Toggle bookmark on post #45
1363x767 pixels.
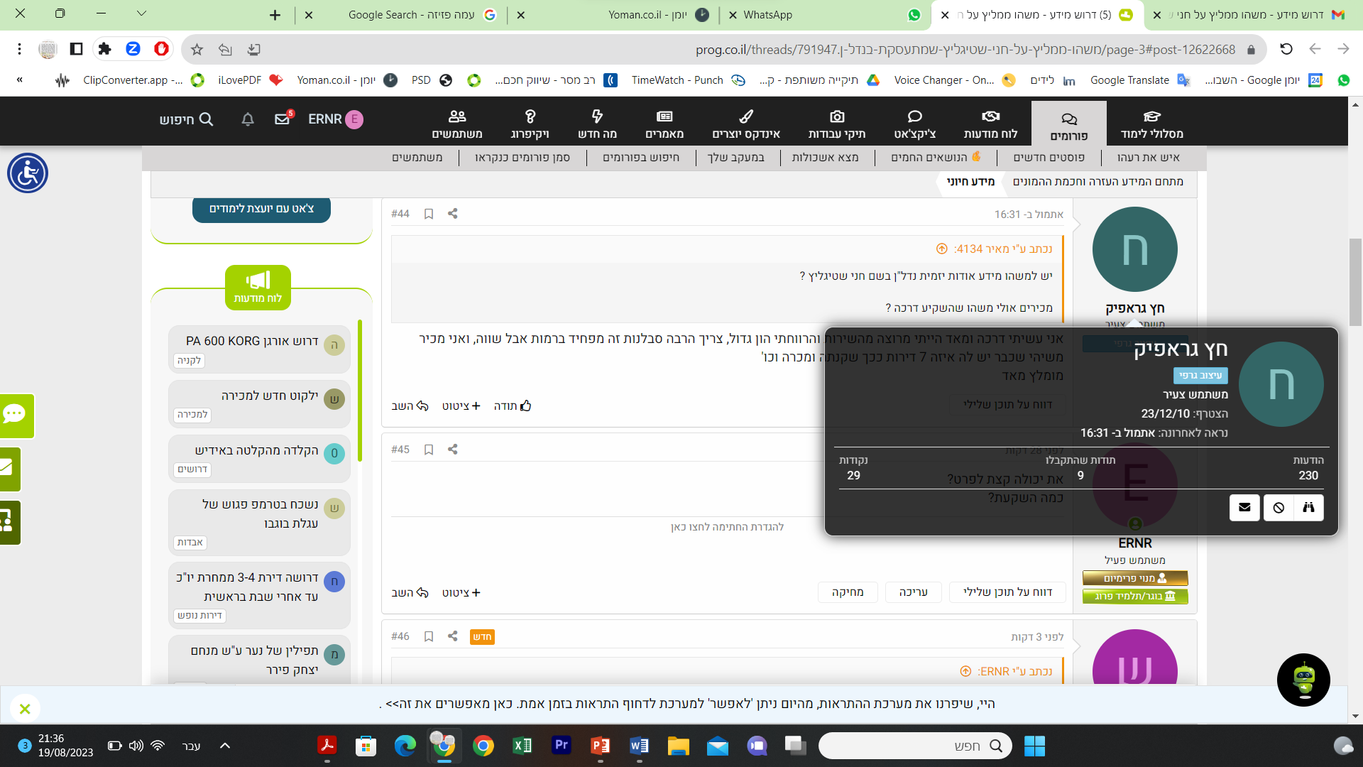coord(429,450)
